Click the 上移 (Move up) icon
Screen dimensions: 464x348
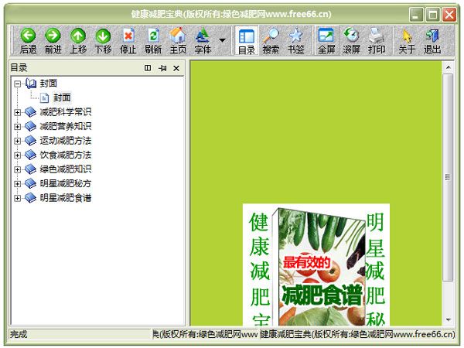[x=78, y=41]
